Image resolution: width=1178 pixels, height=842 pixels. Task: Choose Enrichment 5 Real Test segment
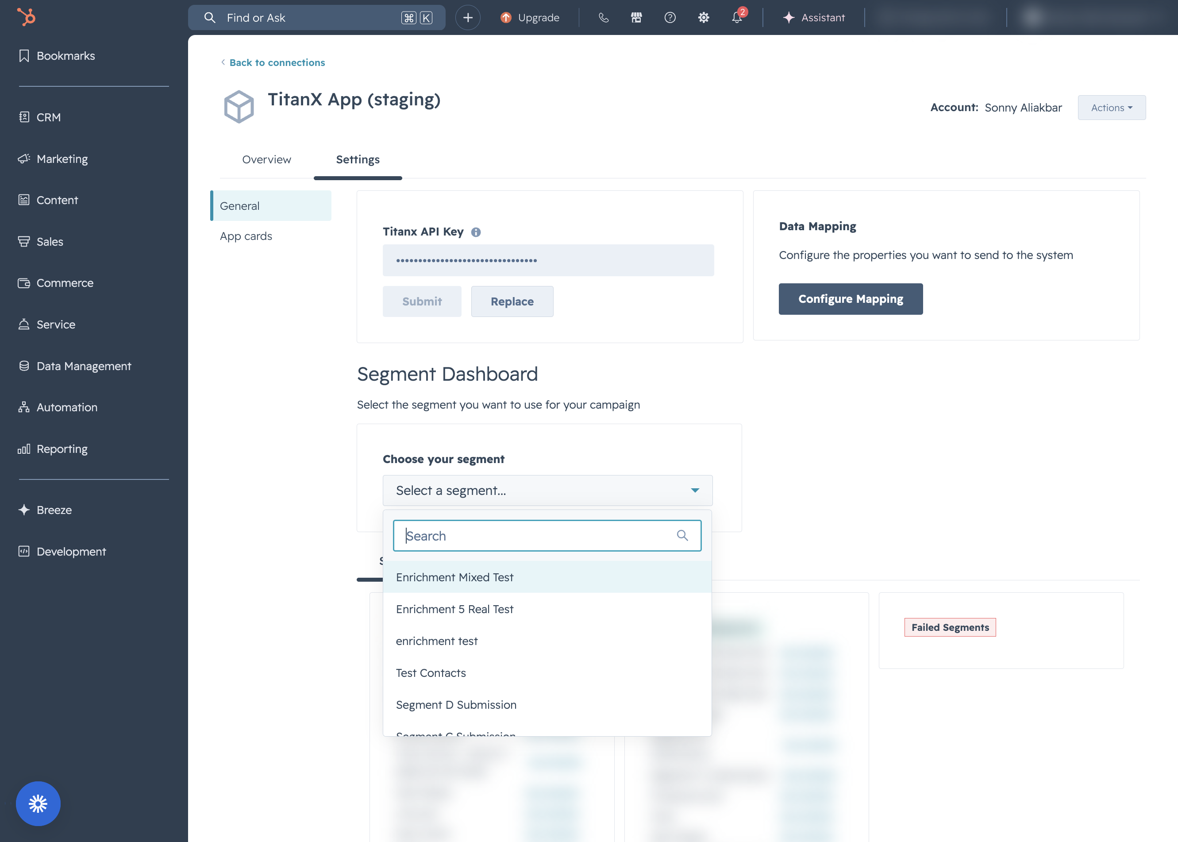pos(547,609)
